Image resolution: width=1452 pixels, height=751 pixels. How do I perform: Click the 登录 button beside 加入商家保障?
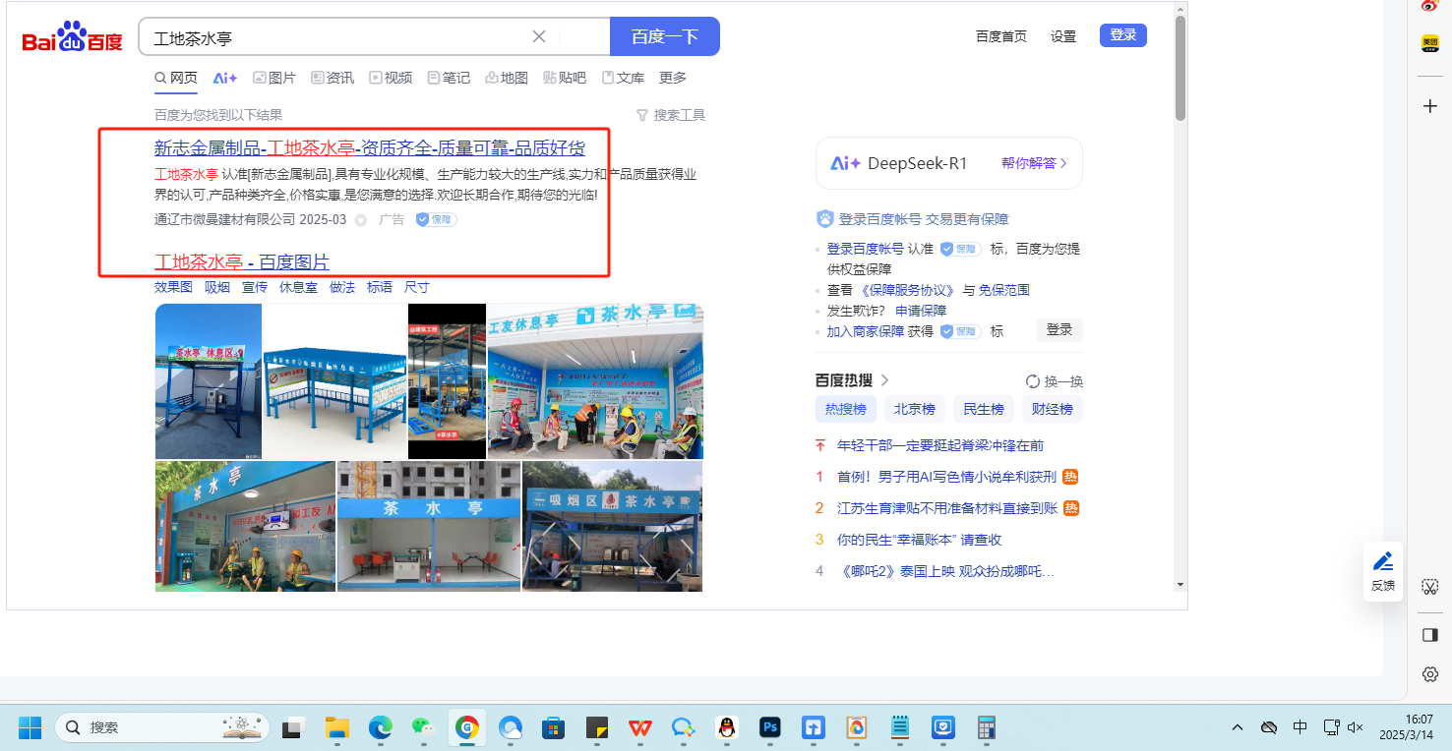tap(1059, 330)
